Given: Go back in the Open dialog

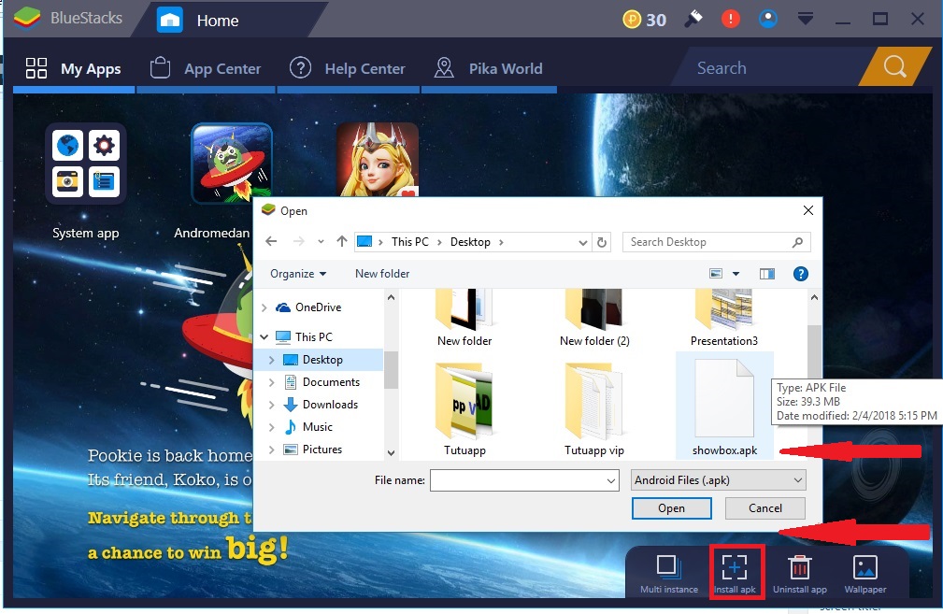Looking at the screenshot, I should (271, 242).
